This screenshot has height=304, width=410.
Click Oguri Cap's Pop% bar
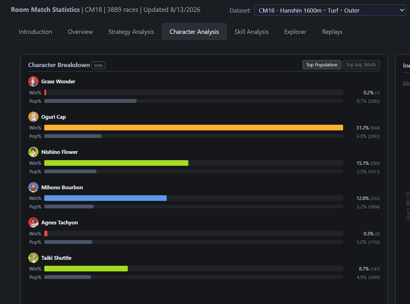point(73,136)
